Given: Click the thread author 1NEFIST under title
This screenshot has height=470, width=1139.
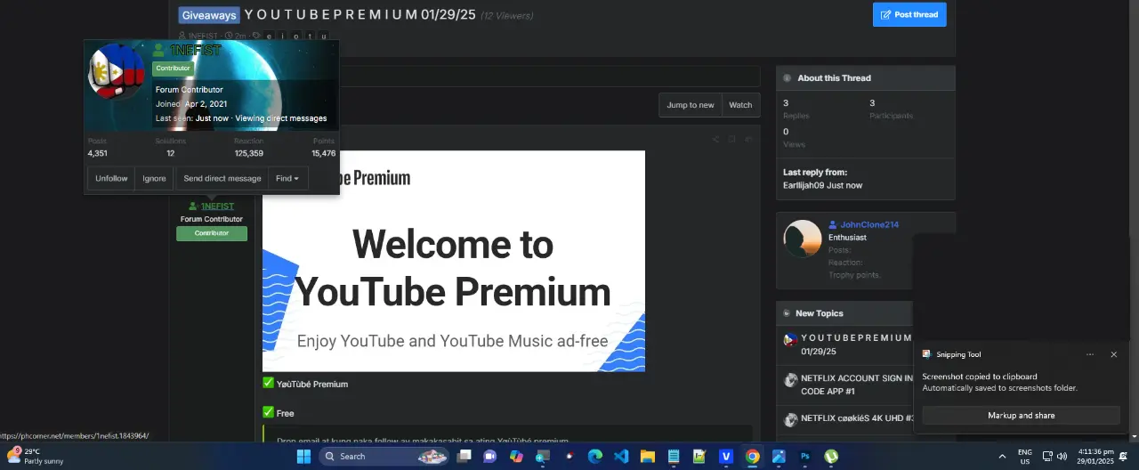Looking at the screenshot, I should 201,36.
